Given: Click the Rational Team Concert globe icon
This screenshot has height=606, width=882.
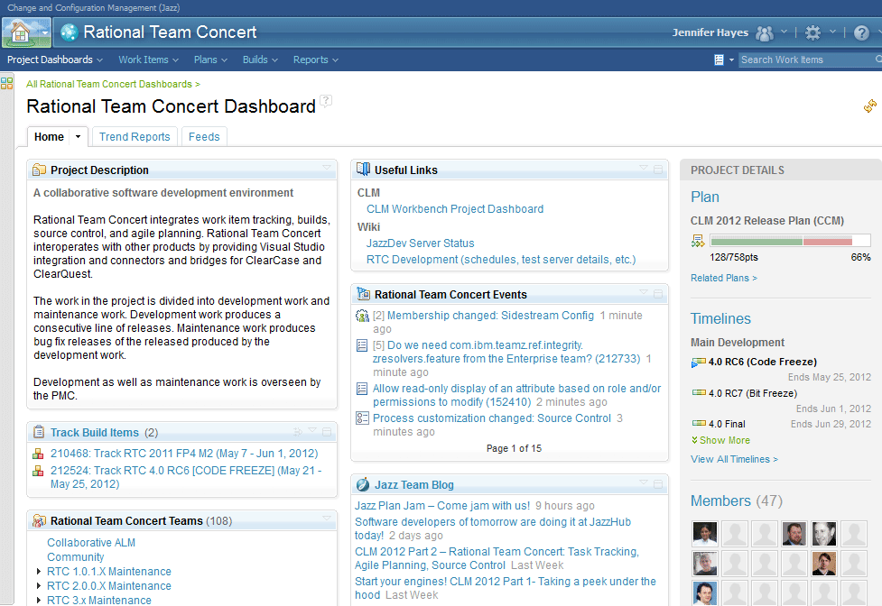Looking at the screenshot, I should [x=70, y=32].
